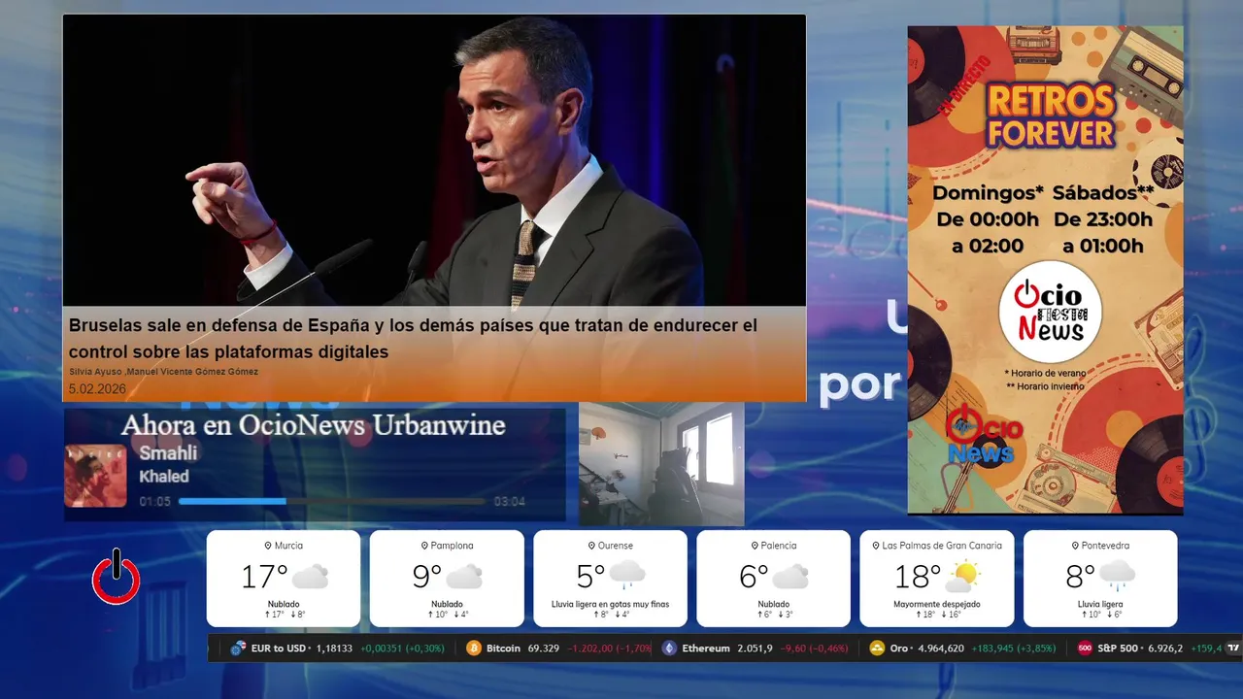This screenshot has height=699, width=1243.
Task: Click the Oro change +183,945 (+3,85%)
Action: [x=1013, y=649]
